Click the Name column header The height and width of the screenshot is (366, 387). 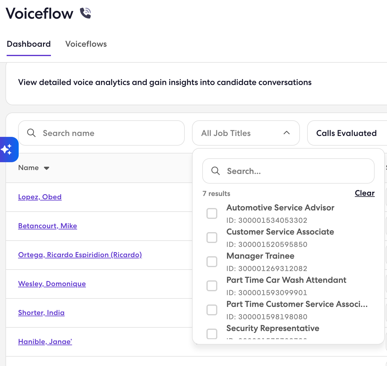coord(28,168)
